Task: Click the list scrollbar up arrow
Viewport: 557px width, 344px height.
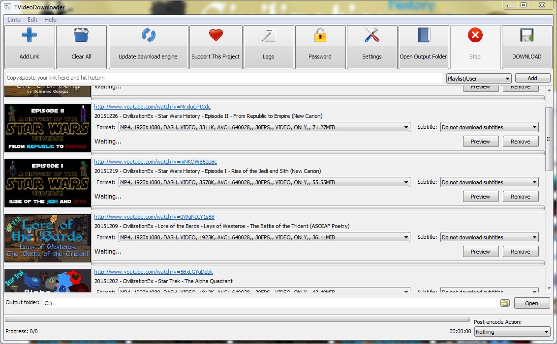Action: (549, 90)
